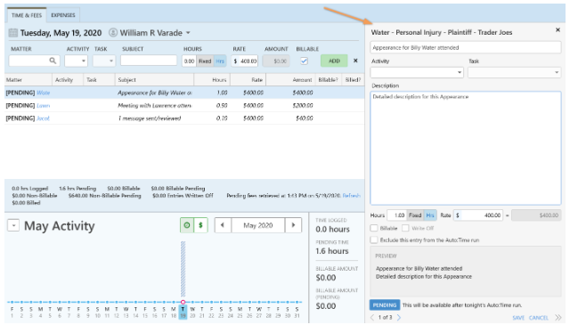The image size is (578, 333).
Task: Check the Write Off checkbox
Action: point(405,228)
